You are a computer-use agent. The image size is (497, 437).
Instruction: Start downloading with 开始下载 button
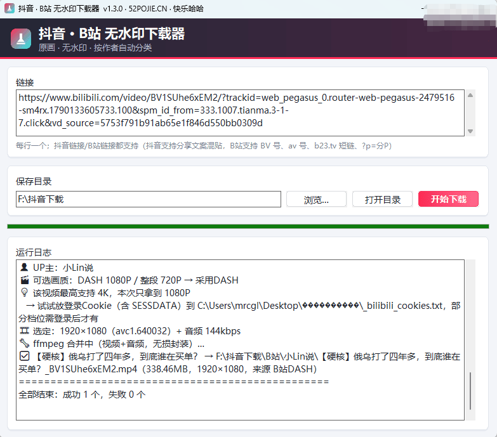(448, 199)
